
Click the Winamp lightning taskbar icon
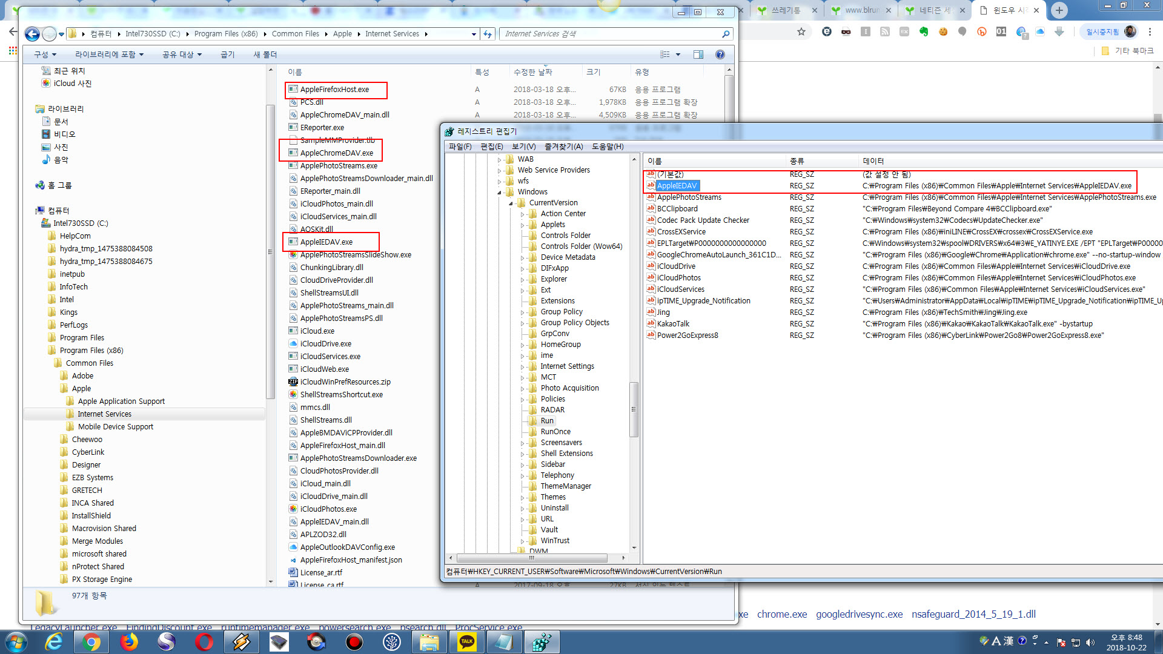tap(242, 642)
